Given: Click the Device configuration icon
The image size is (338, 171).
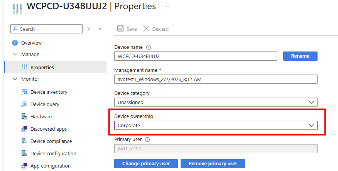Looking at the screenshot, I should click(24, 153).
